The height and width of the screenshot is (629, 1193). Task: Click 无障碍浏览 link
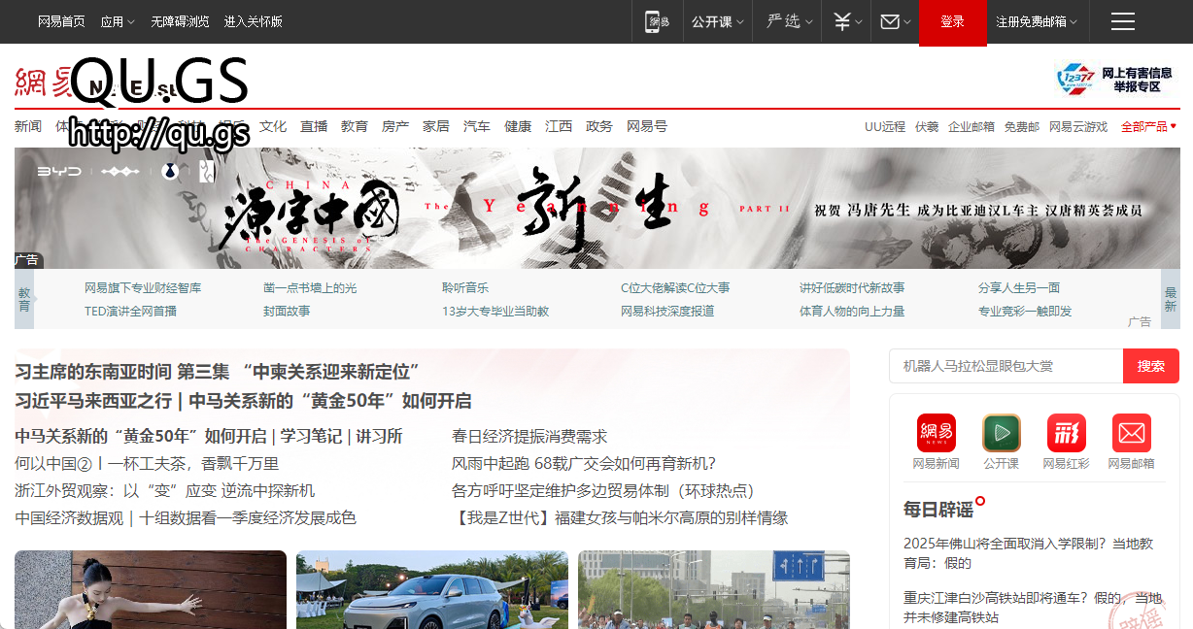pos(180,21)
